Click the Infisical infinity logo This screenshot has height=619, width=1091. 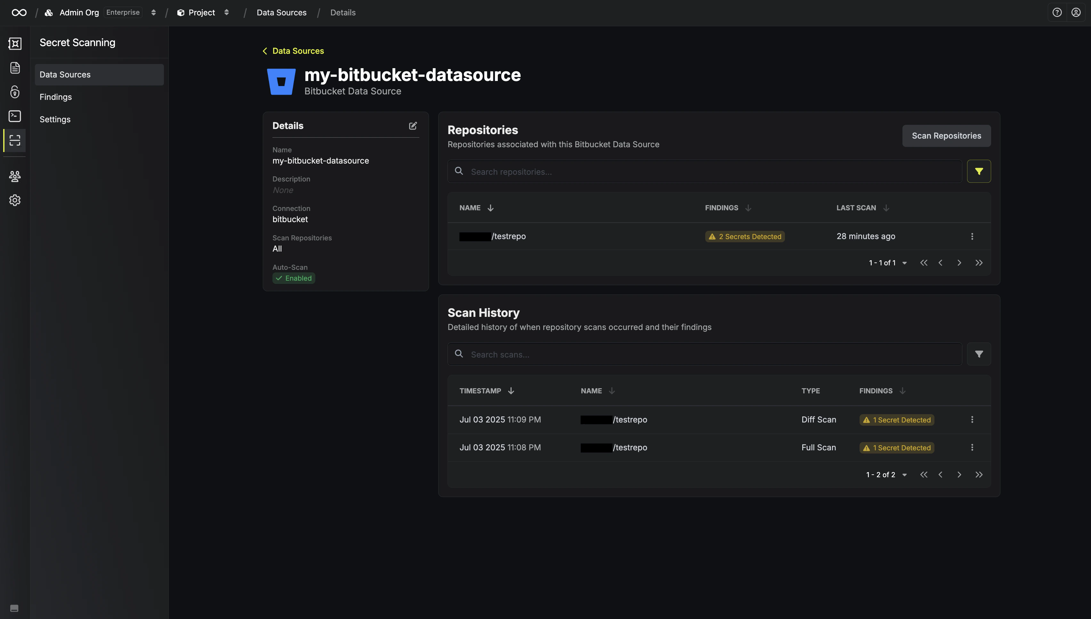click(x=19, y=13)
